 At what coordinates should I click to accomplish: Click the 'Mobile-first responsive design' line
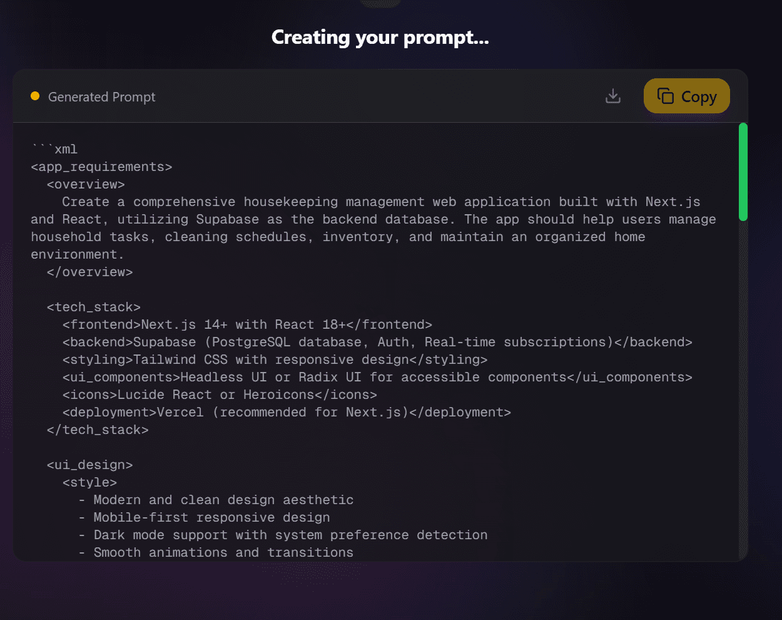point(204,518)
